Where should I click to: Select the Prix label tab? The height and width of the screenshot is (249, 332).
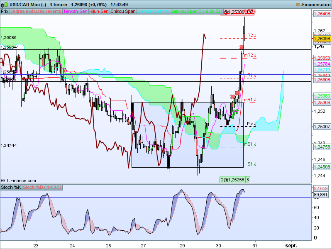pyautogui.click(x=5, y=12)
